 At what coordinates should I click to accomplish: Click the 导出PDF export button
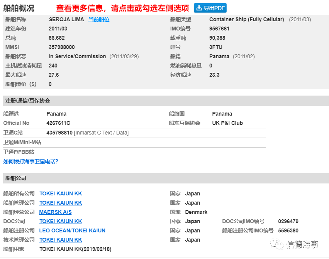click(210, 8)
